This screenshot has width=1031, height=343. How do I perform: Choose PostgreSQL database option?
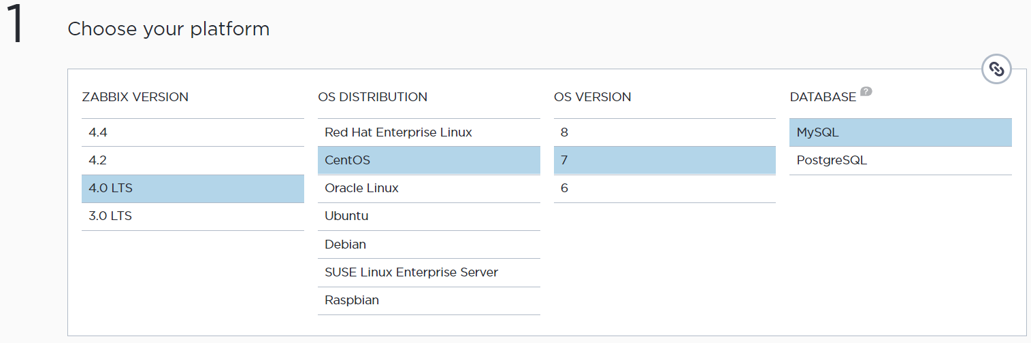pos(900,160)
